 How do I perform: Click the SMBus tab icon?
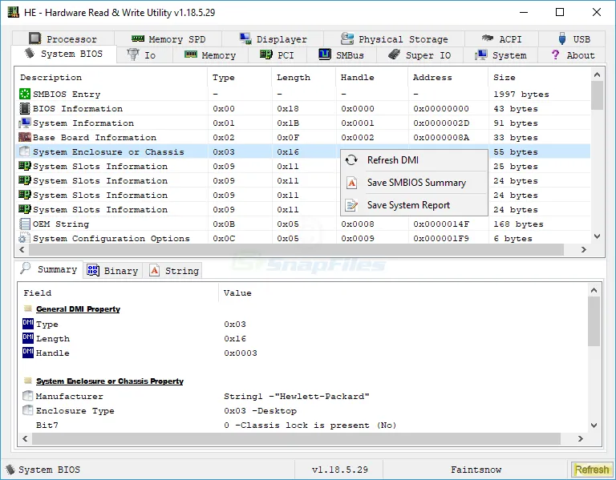pos(325,55)
